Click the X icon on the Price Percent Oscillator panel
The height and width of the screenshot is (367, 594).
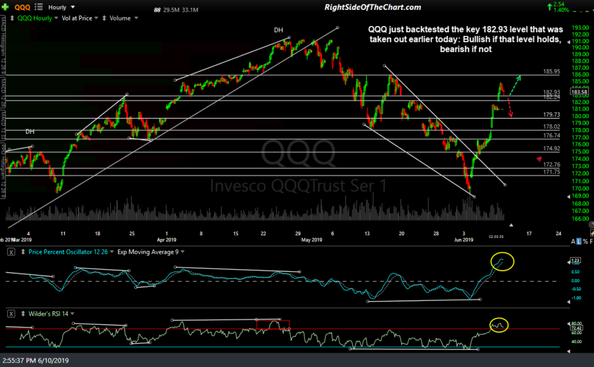coord(11,252)
